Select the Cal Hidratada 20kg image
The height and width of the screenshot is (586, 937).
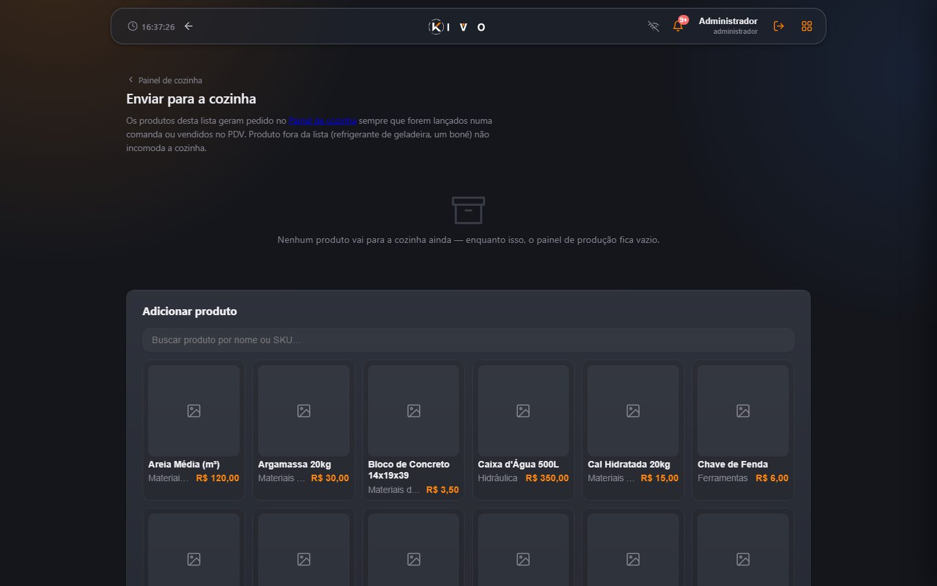(x=633, y=411)
